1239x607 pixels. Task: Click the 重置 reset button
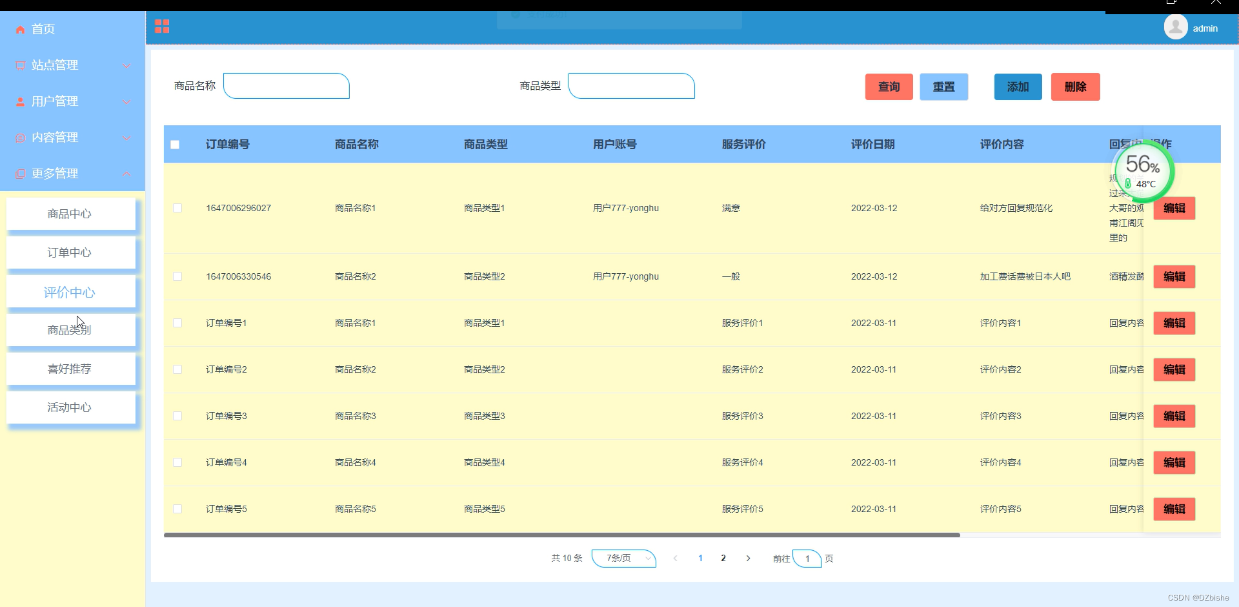[943, 87]
